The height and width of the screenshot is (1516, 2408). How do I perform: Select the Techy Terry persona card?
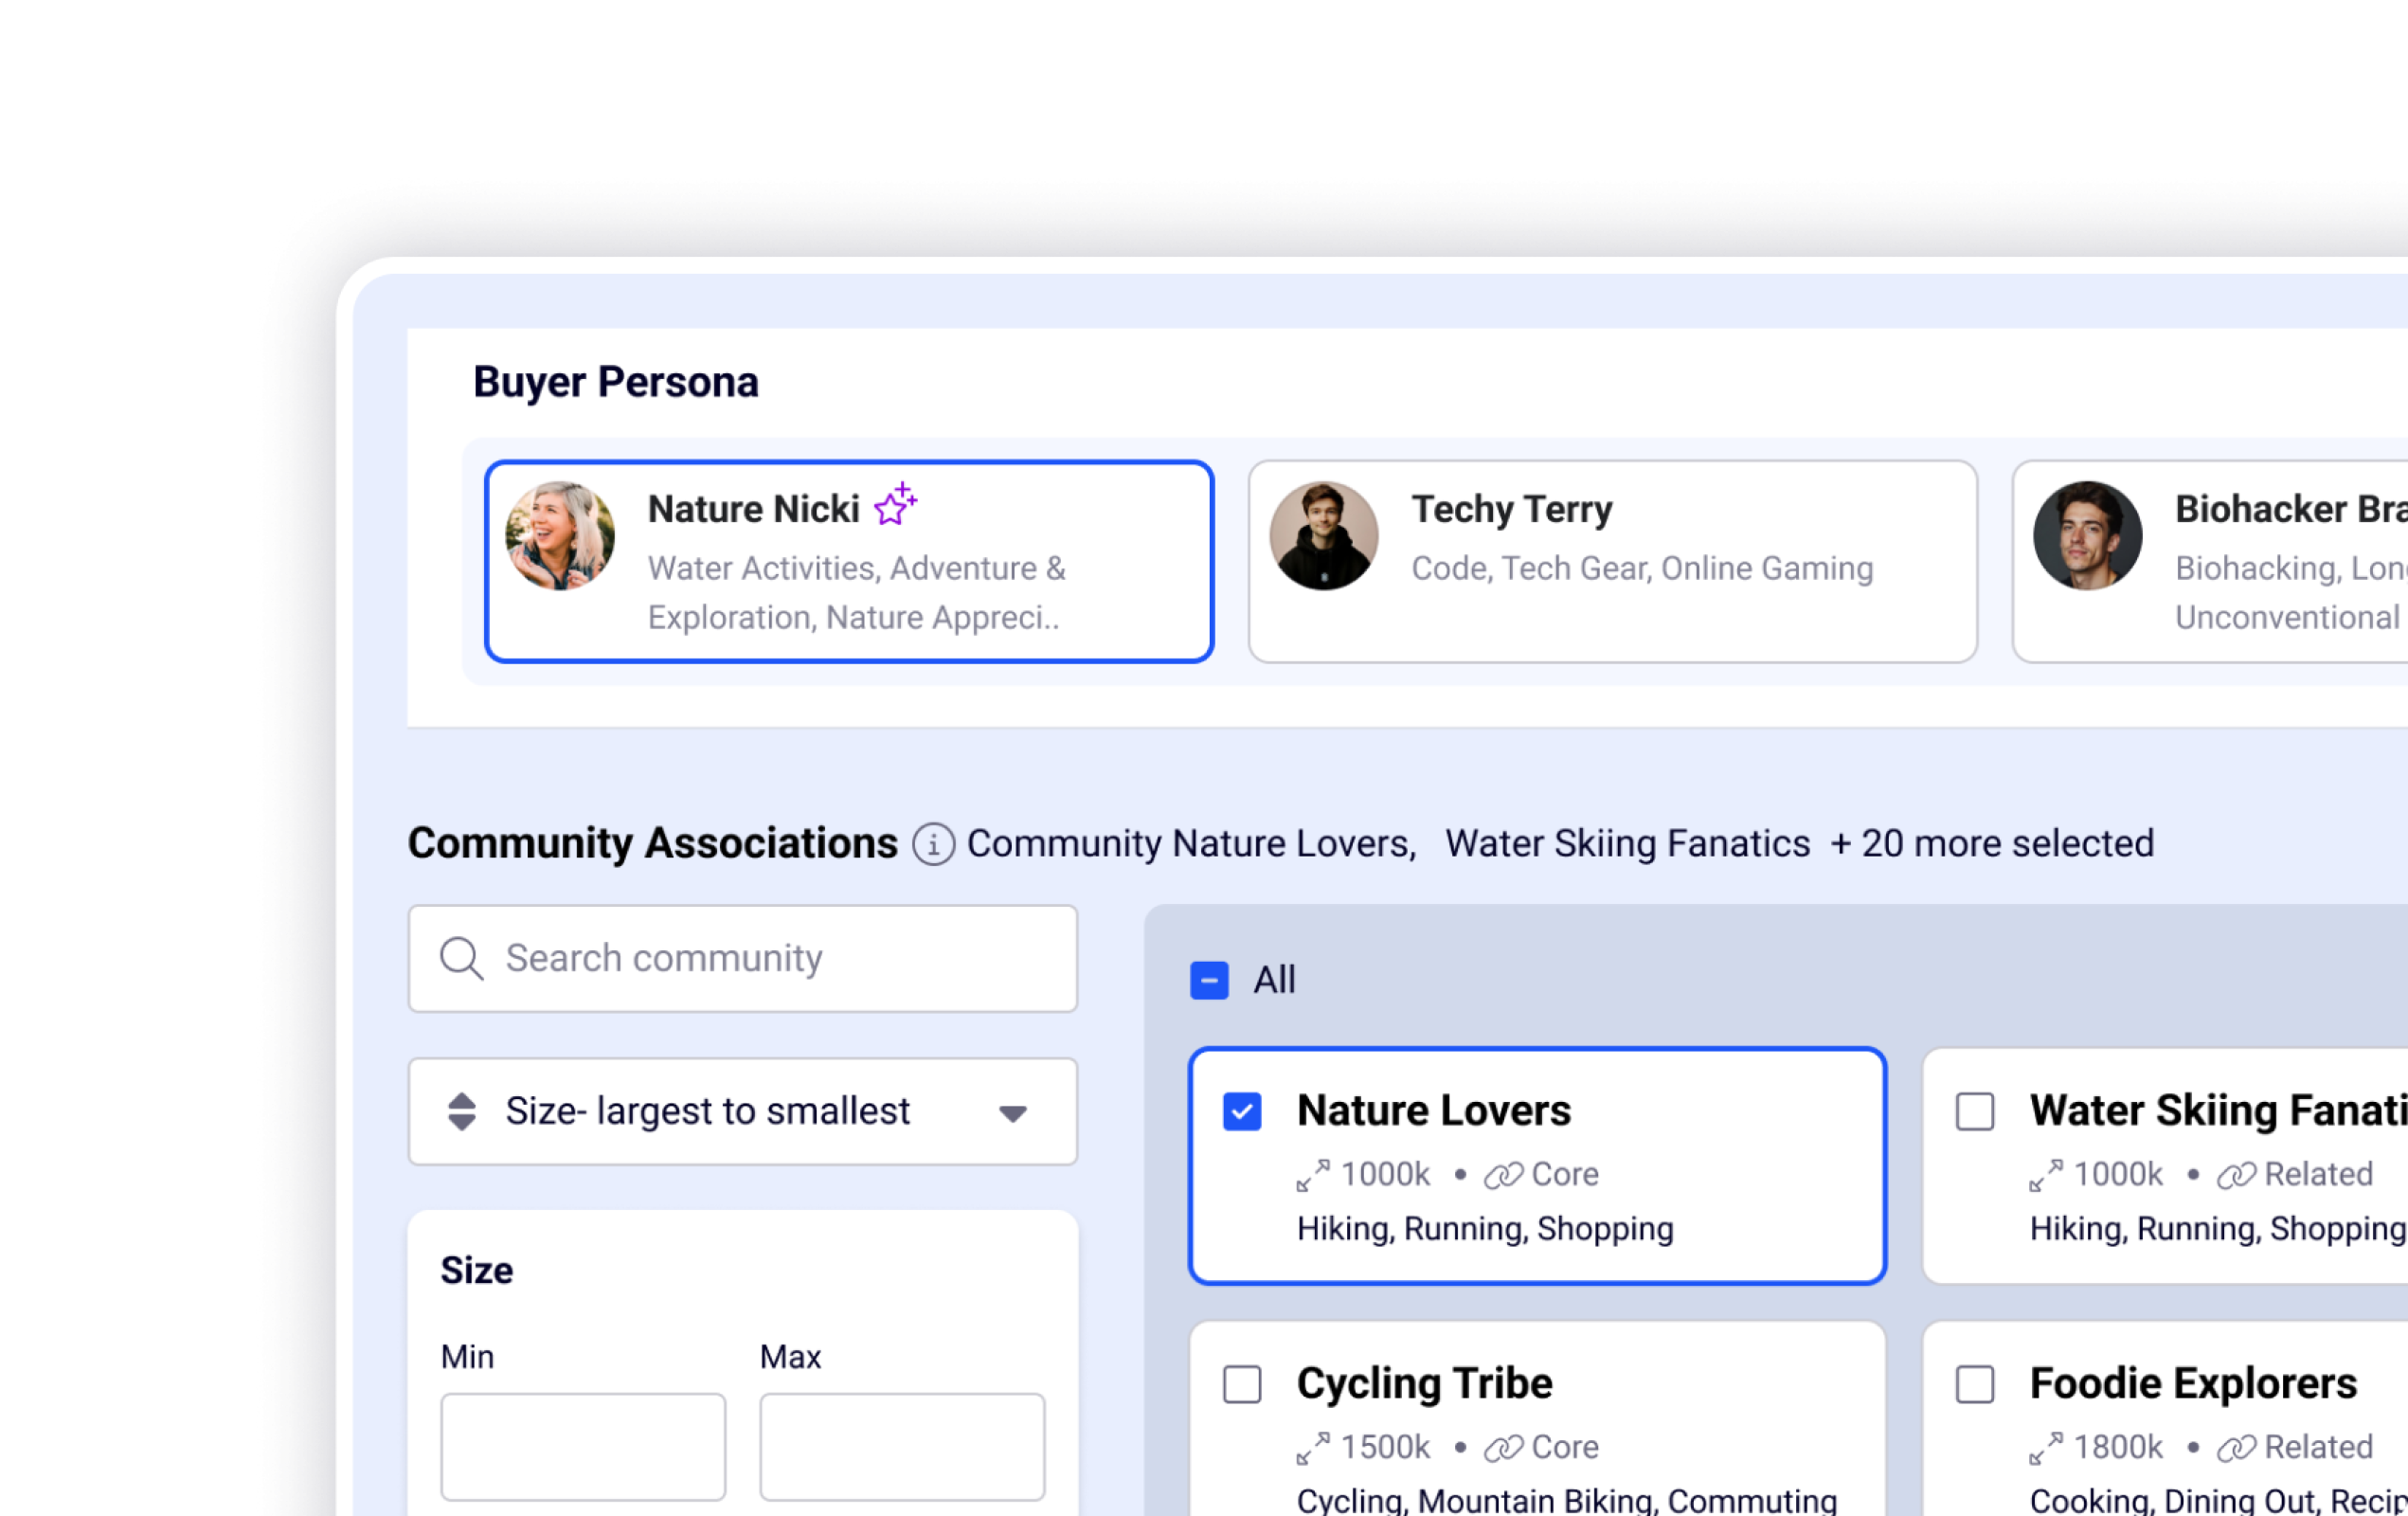(1612, 561)
